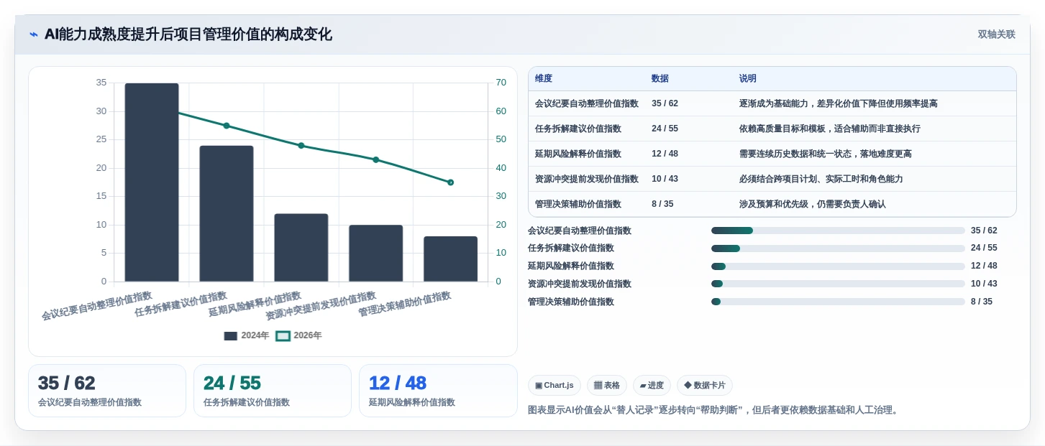Select 会议纪要自动整理价值指数 in the table
1045x446 pixels.
pyautogui.click(x=587, y=103)
